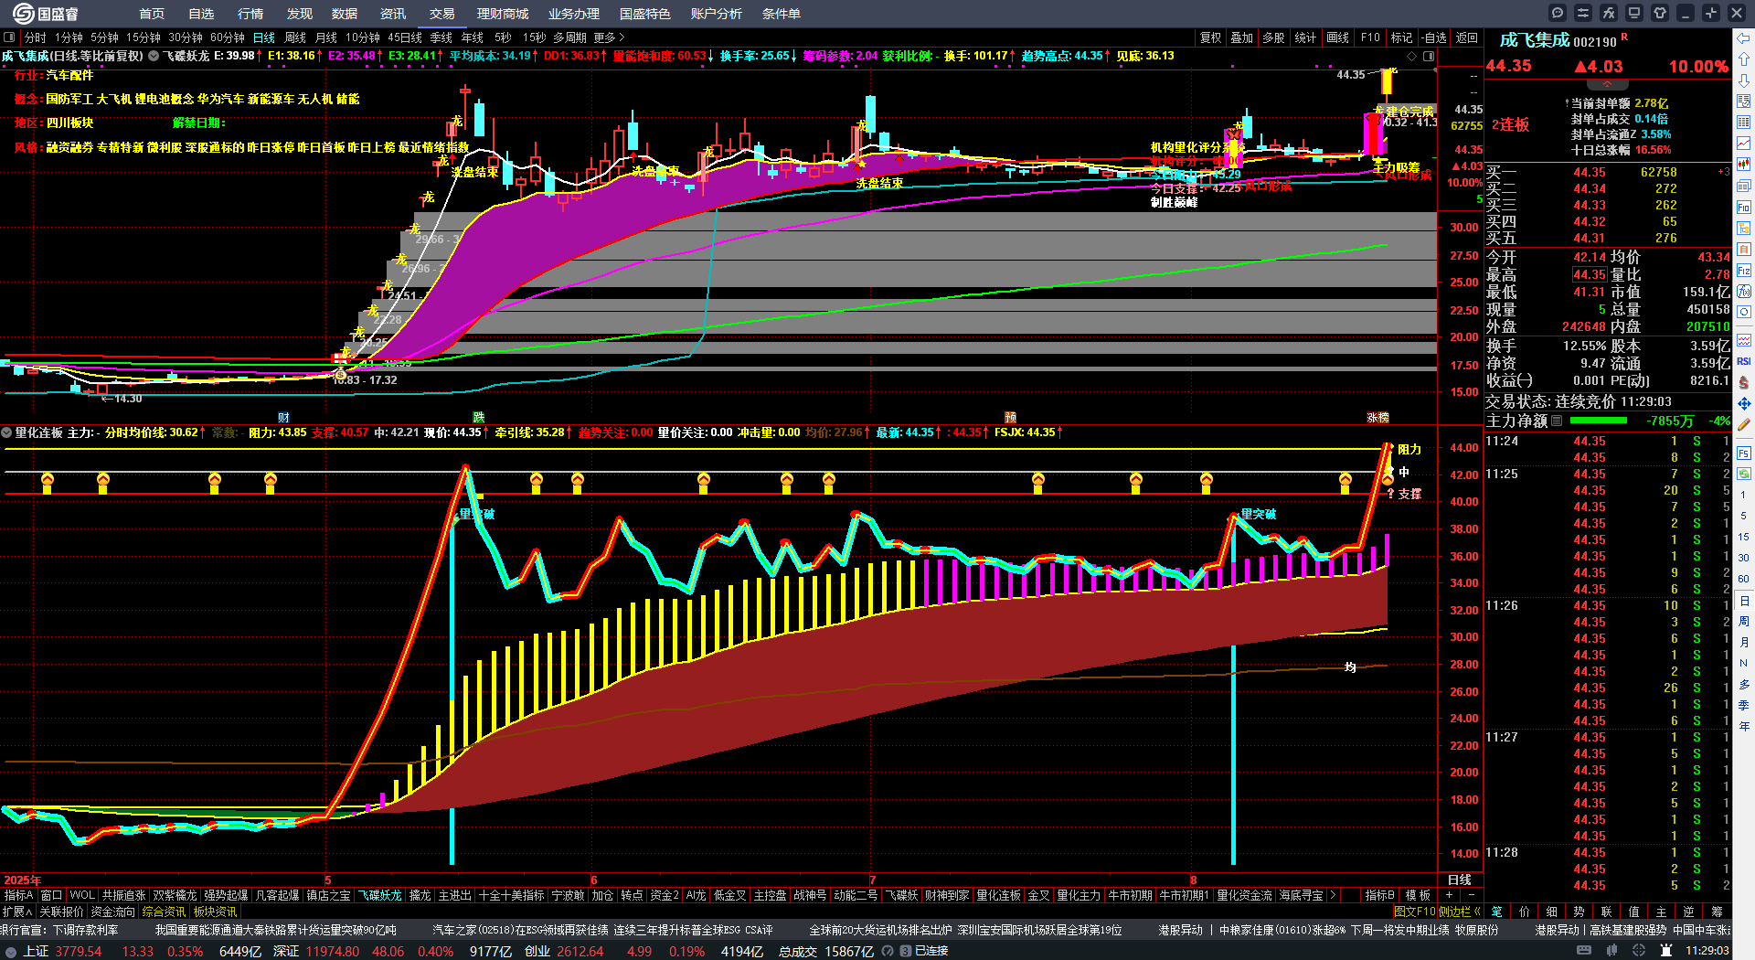This screenshot has width=1755, height=960.
Task: Expand the 侧边栏 sidebar toggle
Action: coord(1459,912)
